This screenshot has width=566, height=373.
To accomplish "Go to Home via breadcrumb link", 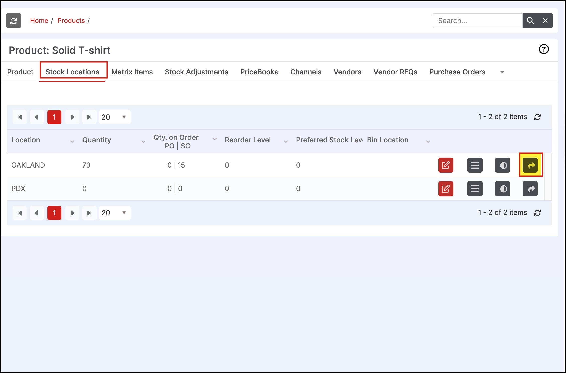I will tap(39, 21).
